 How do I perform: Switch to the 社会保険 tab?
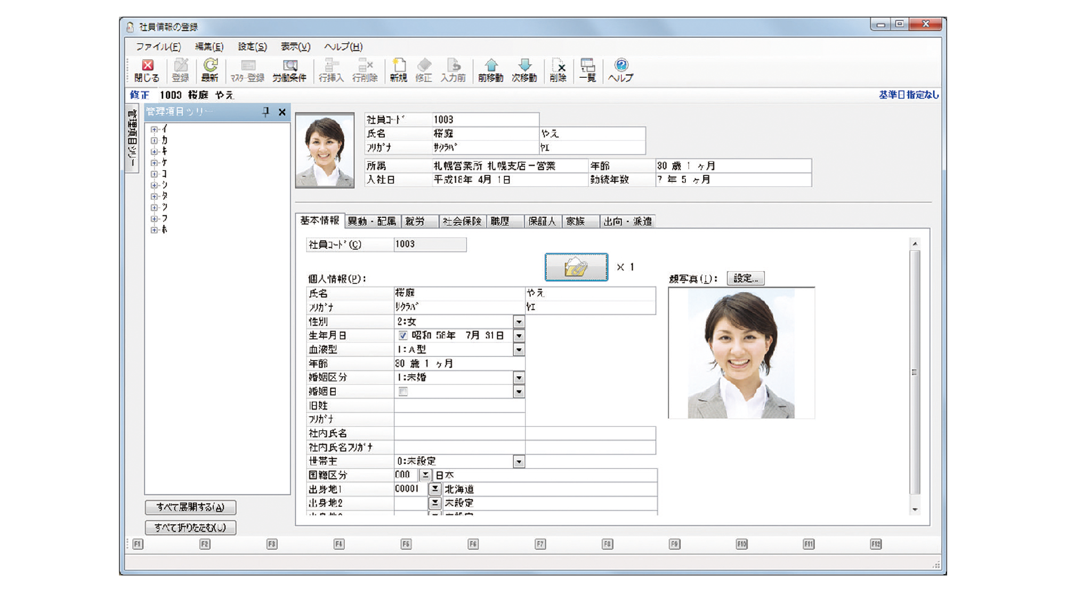pyautogui.click(x=462, y=221)
